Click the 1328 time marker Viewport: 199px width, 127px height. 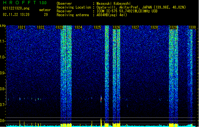pos(154,27)
